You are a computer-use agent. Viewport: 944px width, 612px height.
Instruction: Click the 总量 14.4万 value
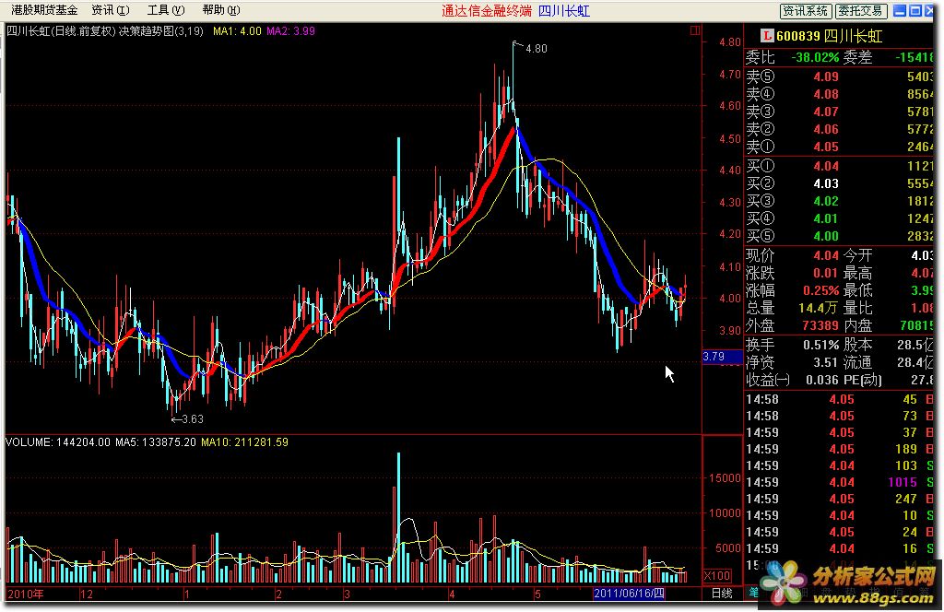pyautogui.click(x=819, y=308)
